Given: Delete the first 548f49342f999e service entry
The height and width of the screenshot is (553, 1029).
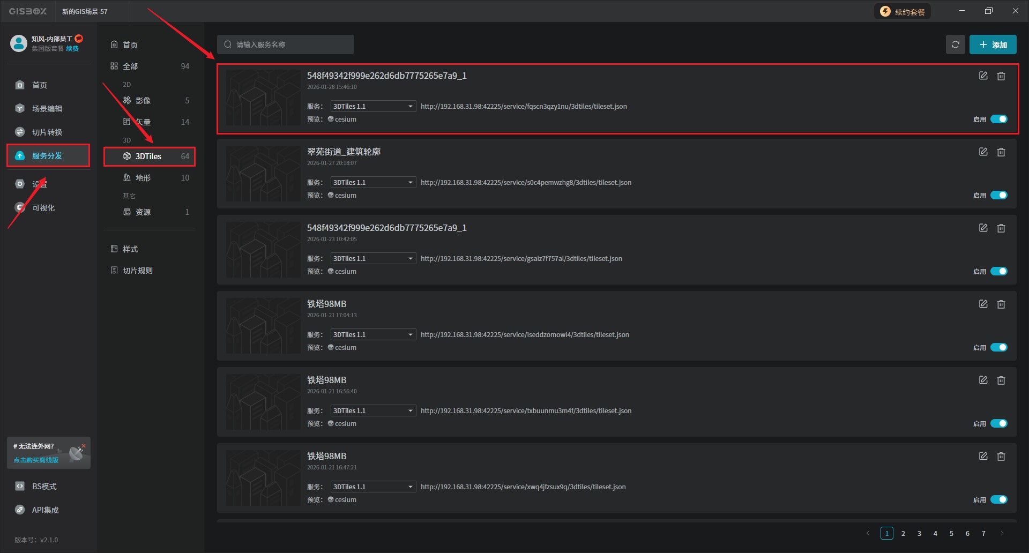Looking at the screenshot, I should [1001, 76].
